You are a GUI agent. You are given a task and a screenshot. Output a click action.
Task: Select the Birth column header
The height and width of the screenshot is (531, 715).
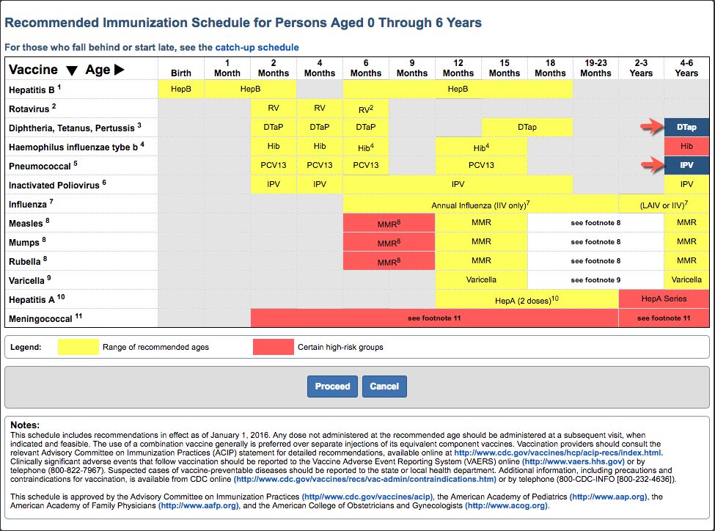pos(180,72)
